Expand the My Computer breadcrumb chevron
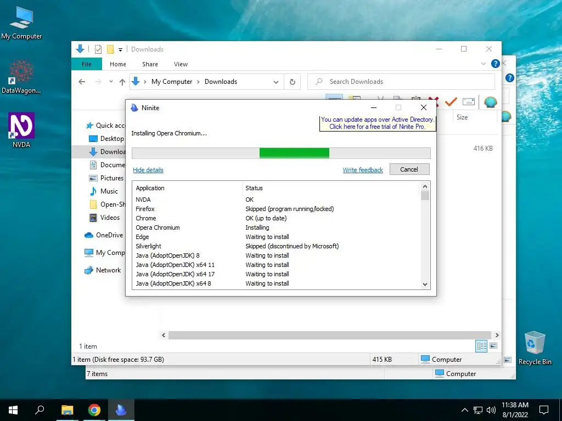This screenshot has height=421, width=562. pyautogui.click(x=198, y=82)
